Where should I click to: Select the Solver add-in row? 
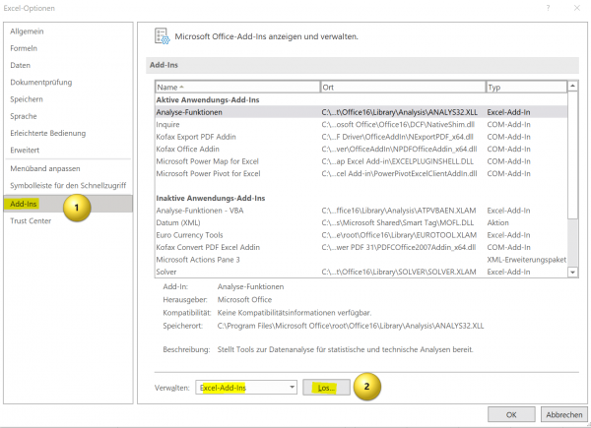[x=361, y=272]
